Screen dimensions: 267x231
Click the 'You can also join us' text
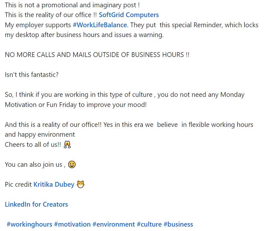point(35,165)
